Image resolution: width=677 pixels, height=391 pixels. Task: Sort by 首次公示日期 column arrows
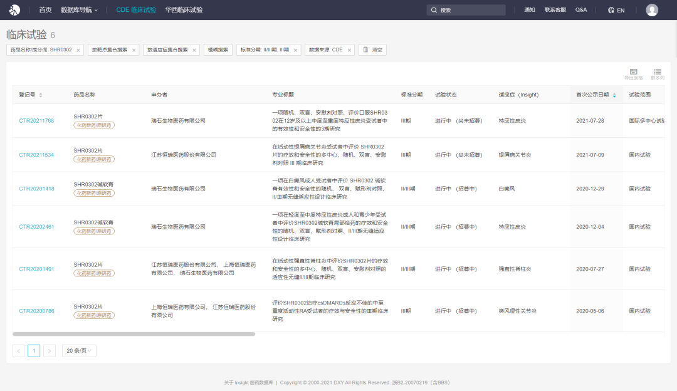click(614, 95)
